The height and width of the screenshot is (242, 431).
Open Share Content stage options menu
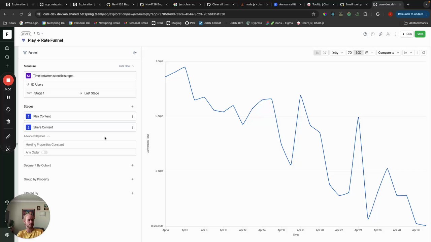(132, 127)
